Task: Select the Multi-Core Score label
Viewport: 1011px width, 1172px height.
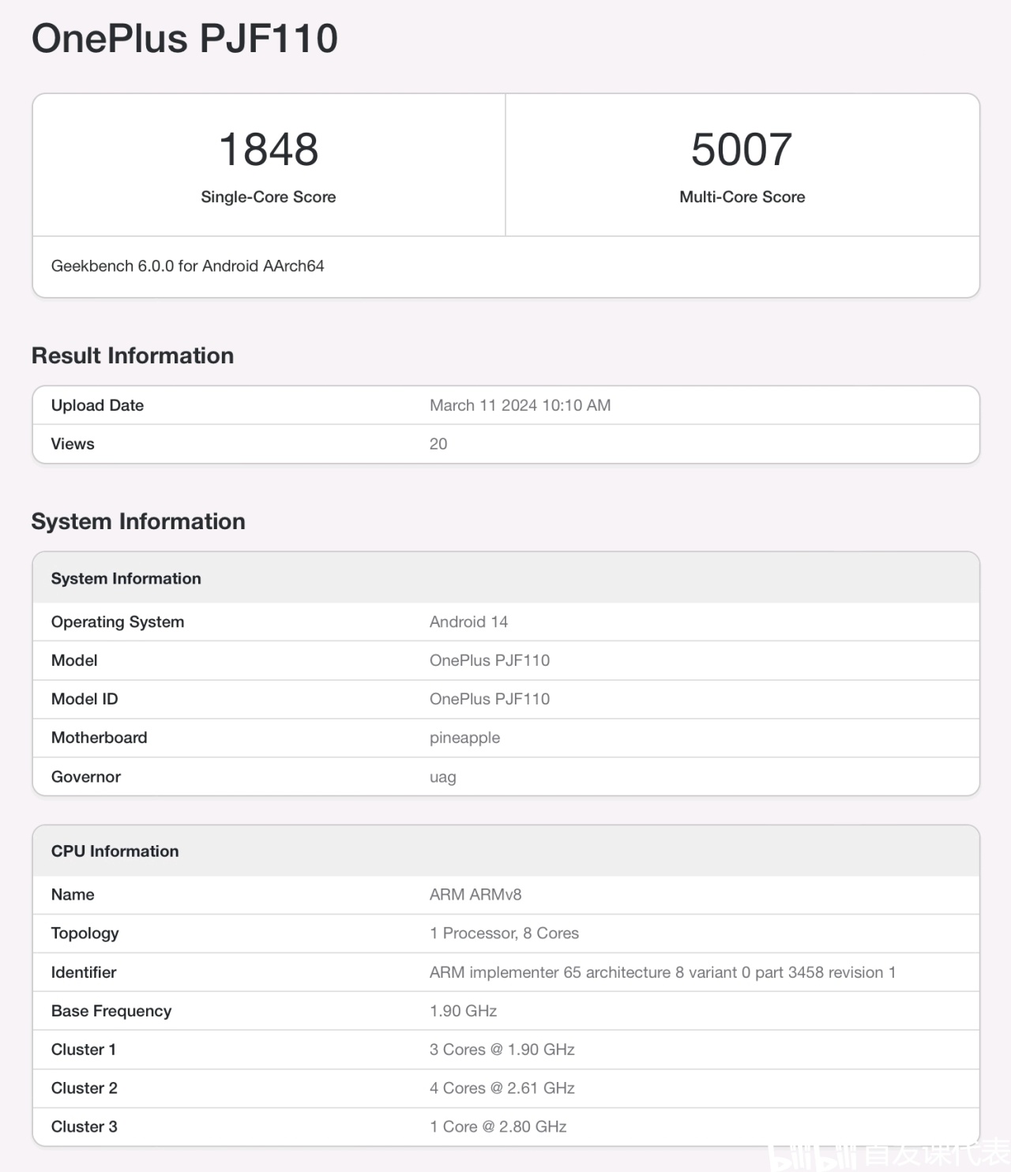Action: 742,197
